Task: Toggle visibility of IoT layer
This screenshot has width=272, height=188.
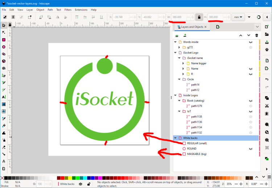Action: (251, 111)
